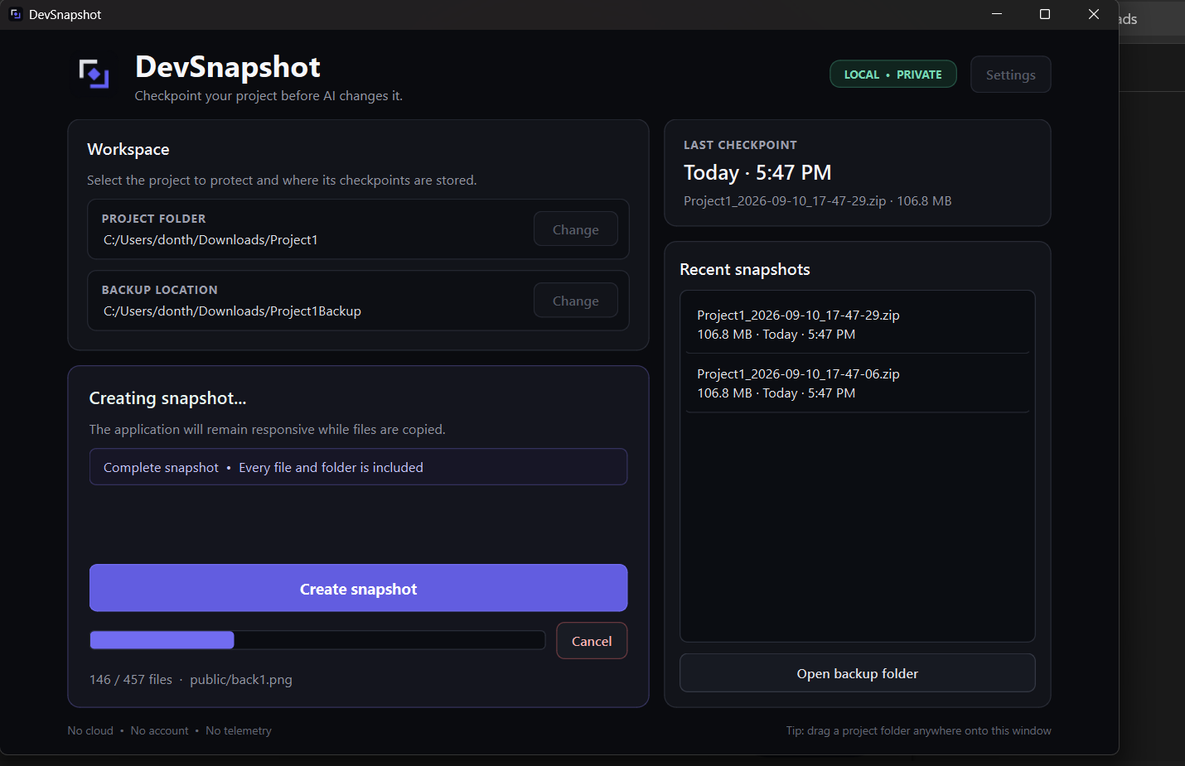Cancel the snapshot in progress
The image size is (1185, 766).
coord(592,641)
